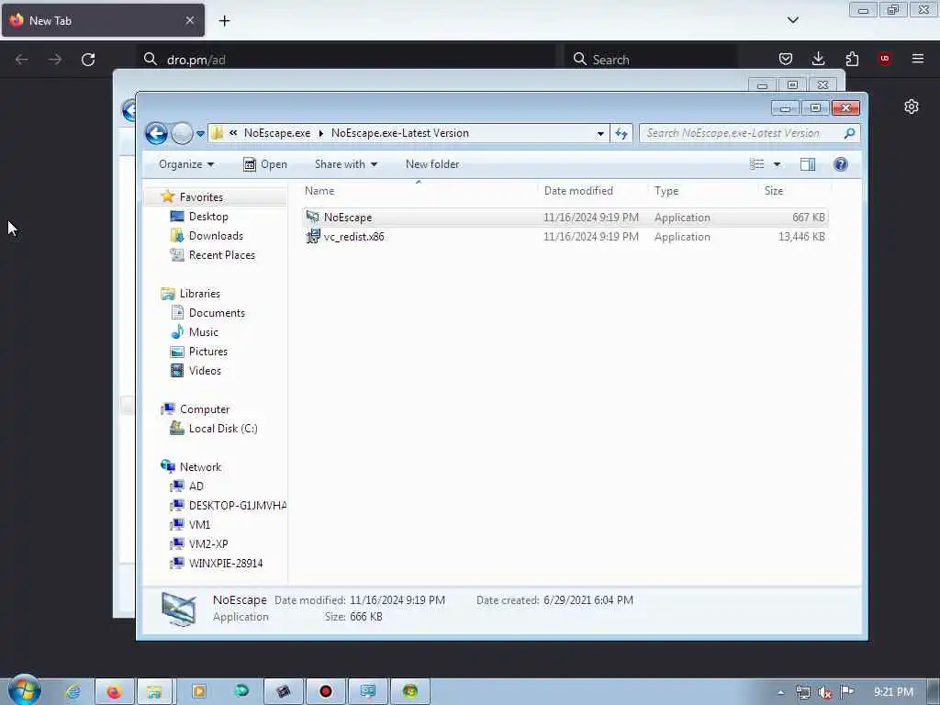Click the Firefox taskbar icon

tap(115, 691)
